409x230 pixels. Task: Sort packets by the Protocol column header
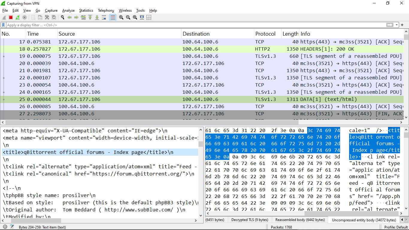click(268, 34)
